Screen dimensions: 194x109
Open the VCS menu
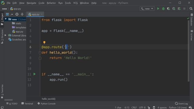click(x=75, y=3)
